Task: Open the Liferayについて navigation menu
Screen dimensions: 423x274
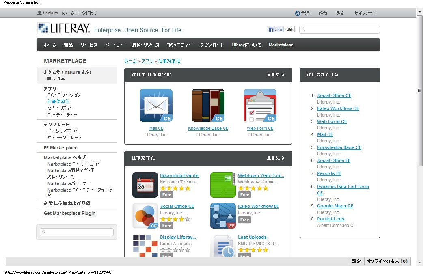Action: pos(246,45)
